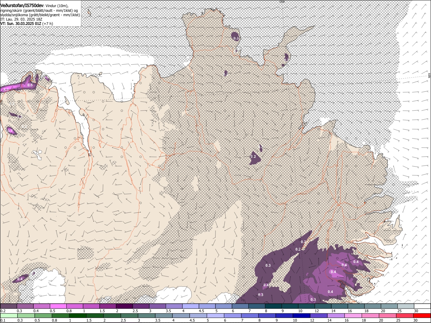Pick the dark teal 8 snow legend swatch
This screenshot has height=323, width=431.
click(273, 306)
